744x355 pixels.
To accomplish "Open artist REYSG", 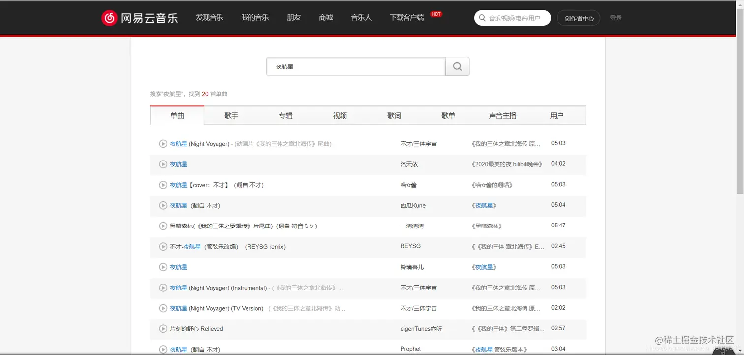I will click(410, 246).
